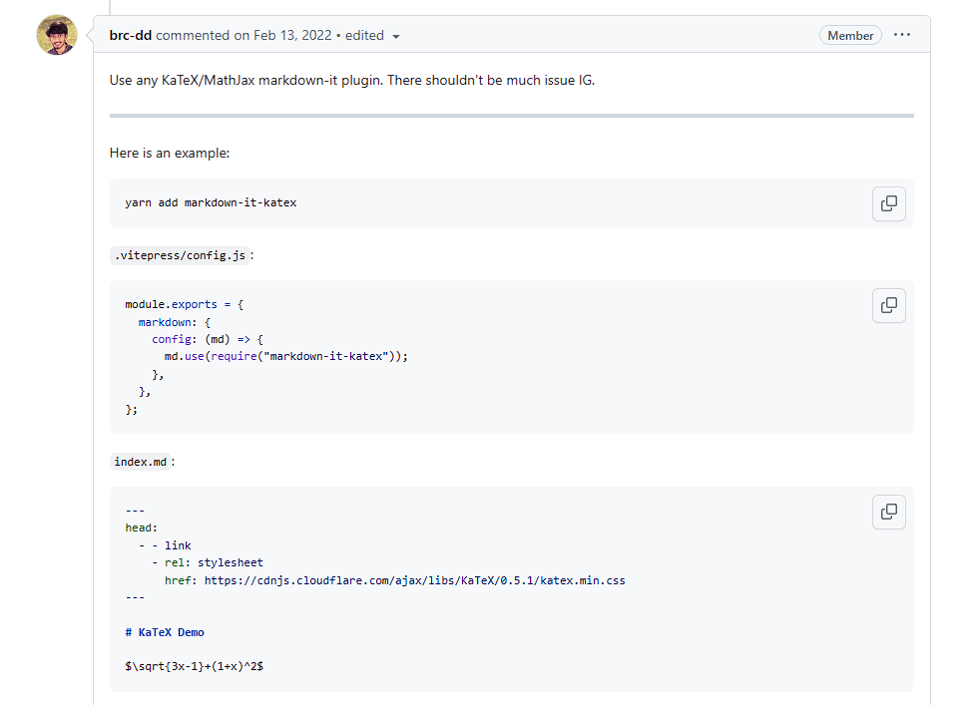The height and width of the screenshot is (705, 963).
Task: Copy the index.md frontmatter code block
Action: [x=888, y=512]
